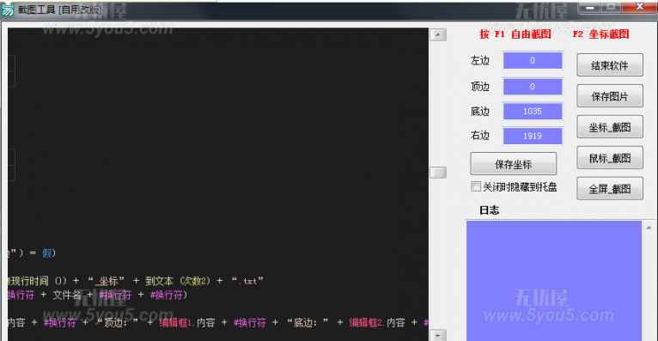Click the 截图工具 [自用改版] title text
Image resolution: width=658 pixels, height=341 pixels.
pos(59,9)
